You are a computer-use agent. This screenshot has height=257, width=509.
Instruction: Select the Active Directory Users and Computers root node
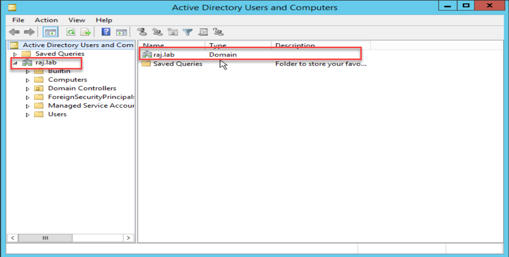[x=71, y=45]
